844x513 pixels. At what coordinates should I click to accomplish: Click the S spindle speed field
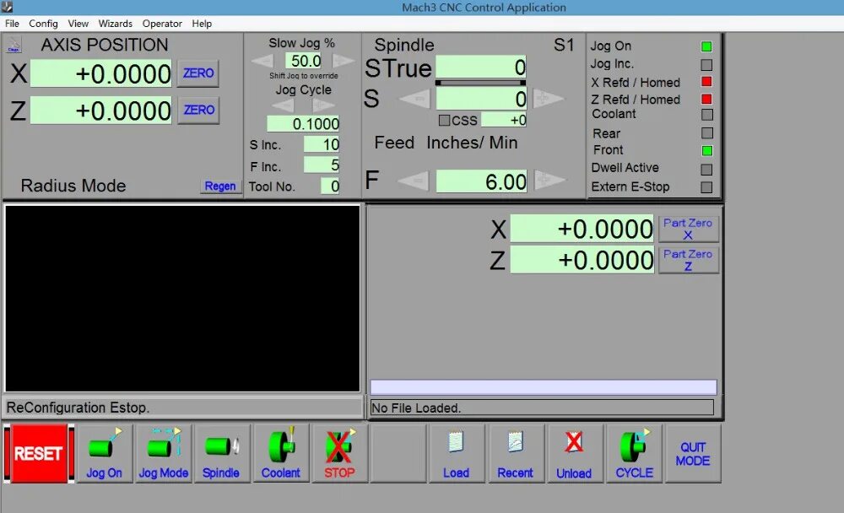[481, 99]
